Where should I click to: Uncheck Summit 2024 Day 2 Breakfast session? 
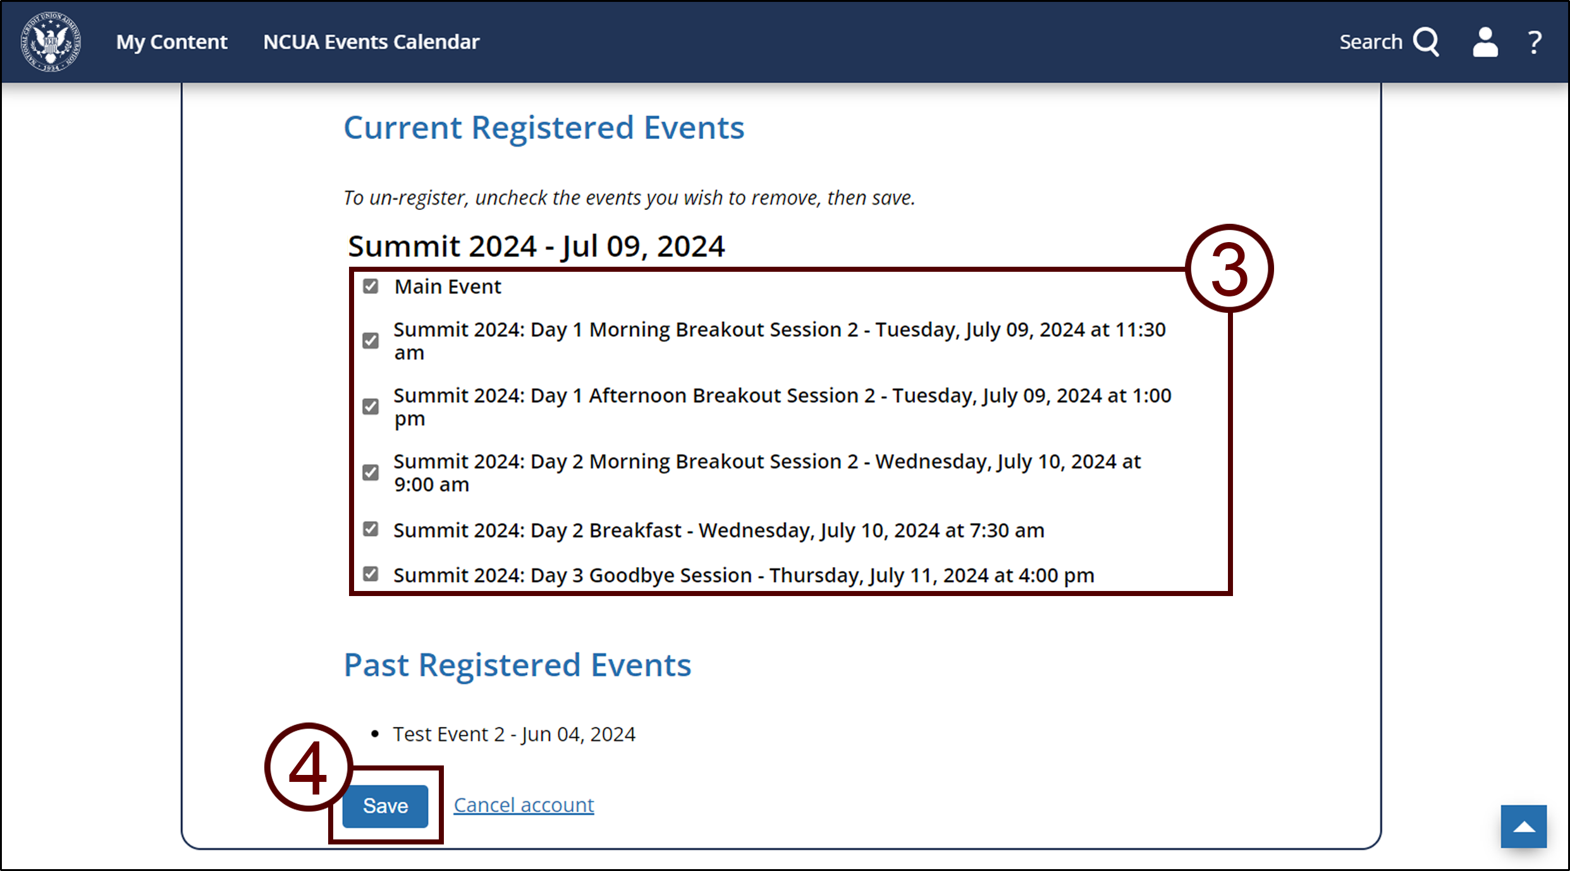(x=373, y=529)
